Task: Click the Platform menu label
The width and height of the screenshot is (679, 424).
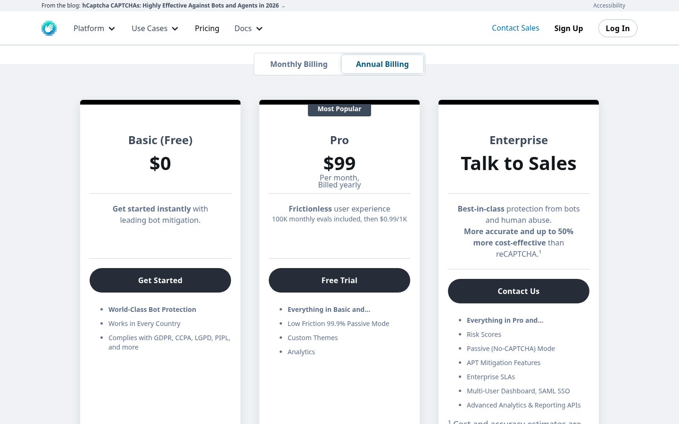Action: (x=89, y=28)
